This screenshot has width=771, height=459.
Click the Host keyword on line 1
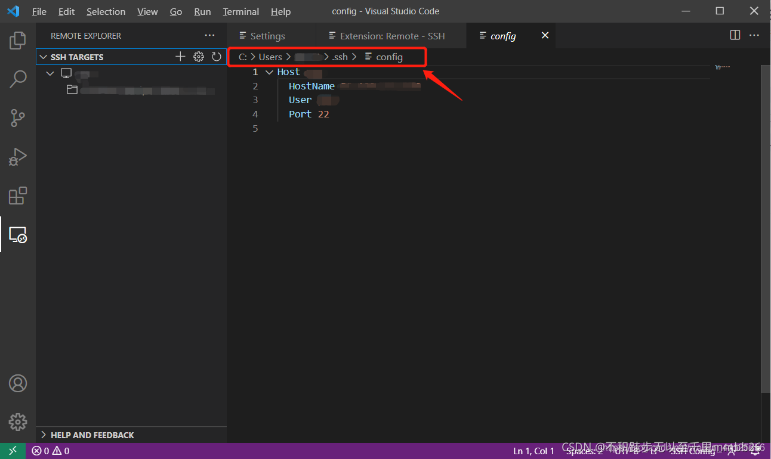click(289, 72)
